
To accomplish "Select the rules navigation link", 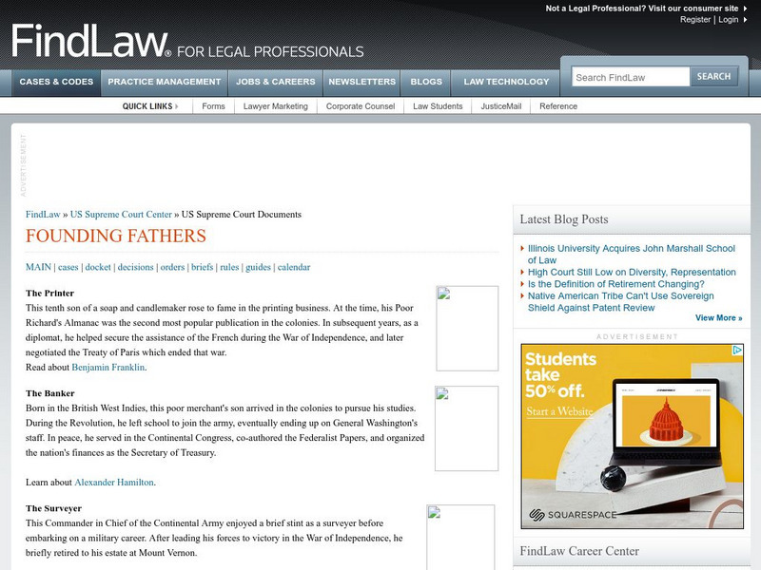I will [229, 267].
